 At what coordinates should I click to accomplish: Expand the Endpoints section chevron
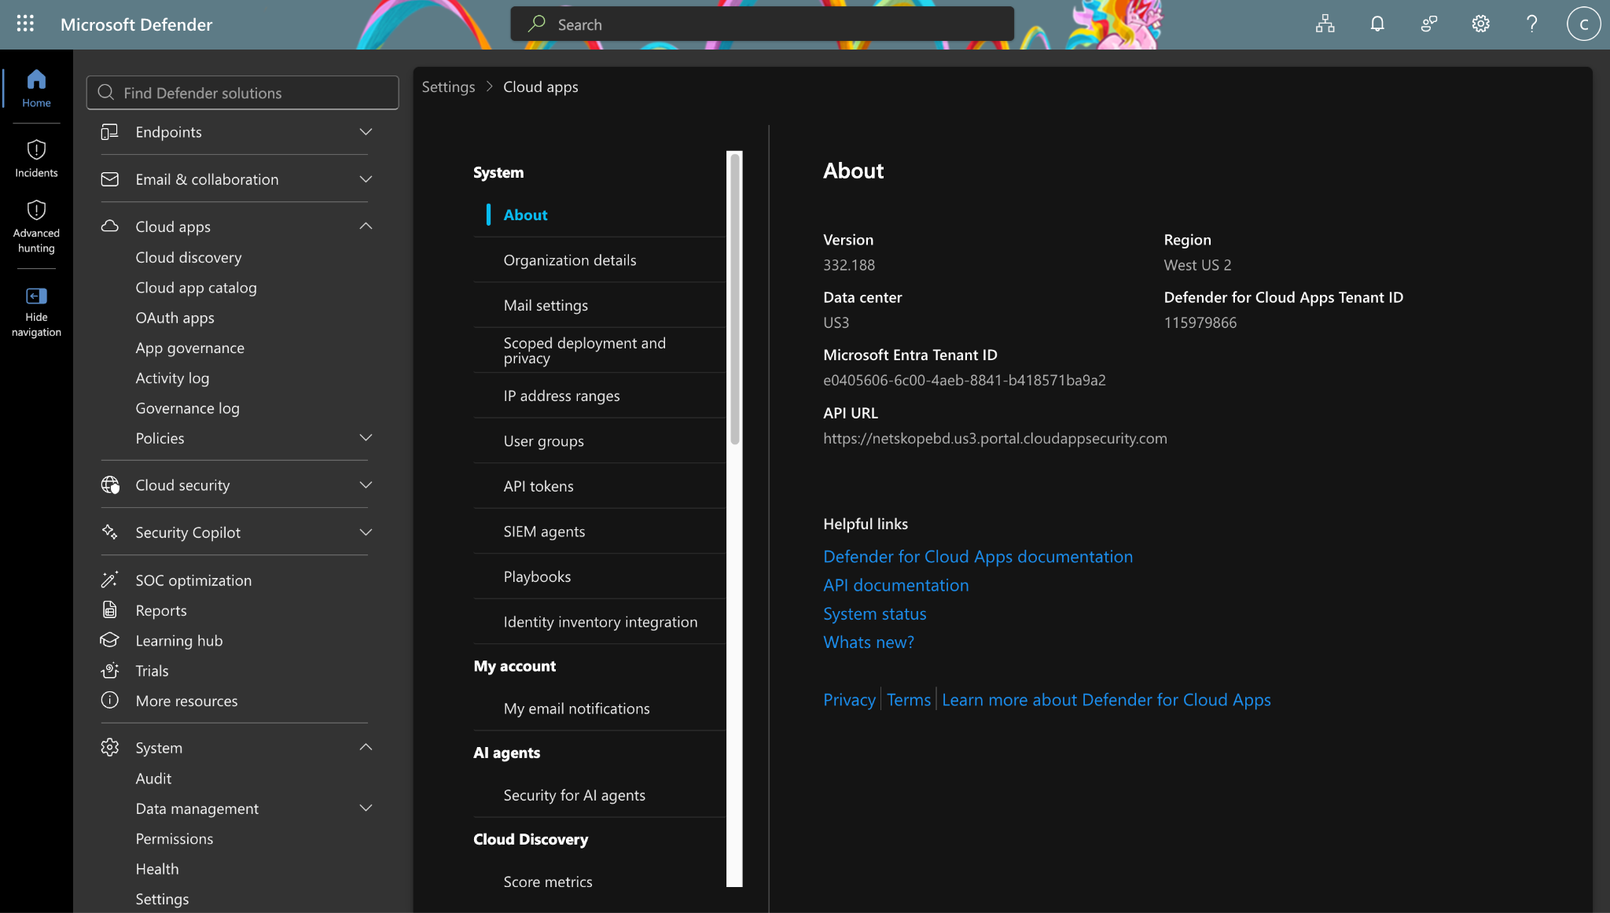tap(366, 131)
